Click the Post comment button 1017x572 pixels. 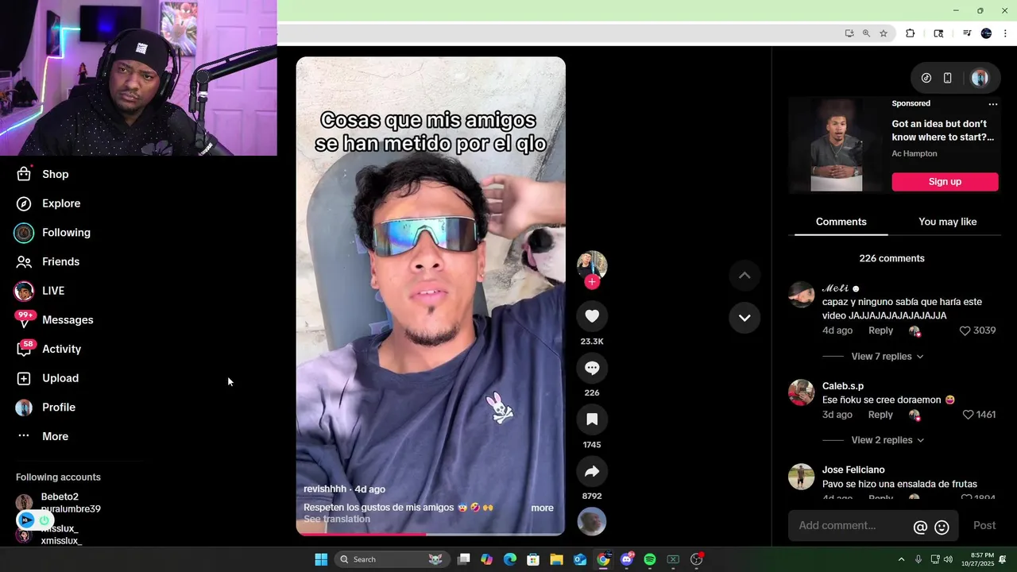(x=984, y=525)
